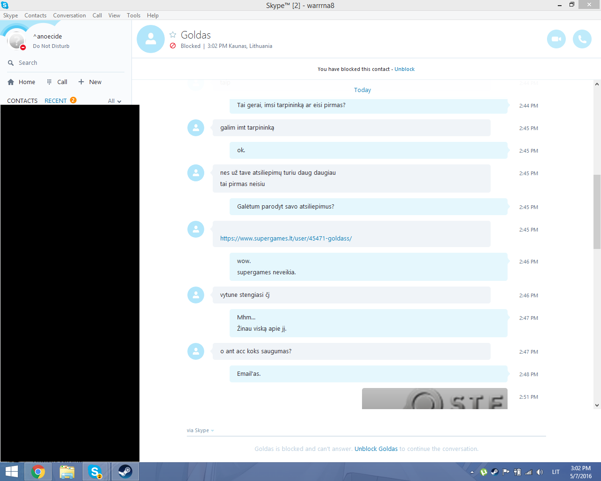
Task: Open File Explorer from the taskbar
Action: [x=67, y=472]
